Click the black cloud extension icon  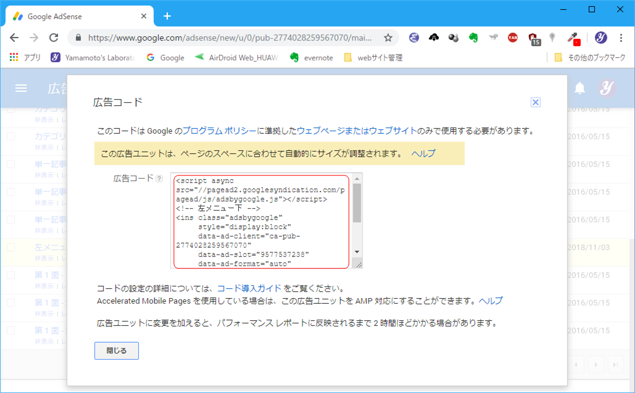click(434, 38)
